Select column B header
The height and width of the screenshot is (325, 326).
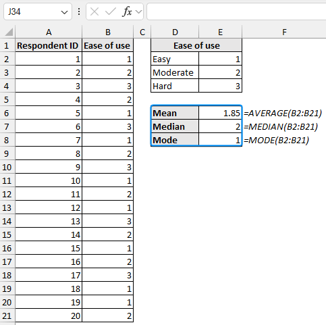(108, 32)
